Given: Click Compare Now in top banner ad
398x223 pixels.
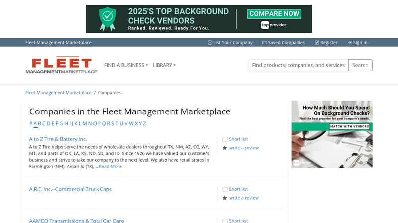Looking at the screenshot, I should 274,14.
